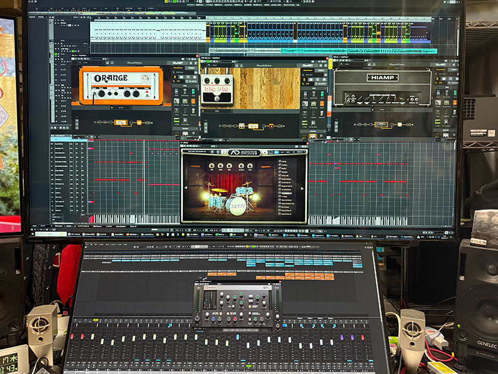Select the AmpliTube tab in the Big Pig window browser
498x374 pixels.
[x=308, y=70]
